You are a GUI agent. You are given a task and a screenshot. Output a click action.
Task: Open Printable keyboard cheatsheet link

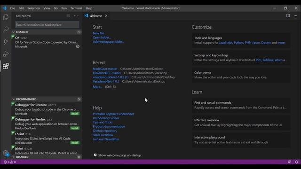pos(113,114)
